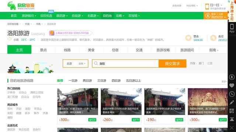Click the user profile icon in right sidebar
This screenshot has height=132, width=236.
coord(232,77)
